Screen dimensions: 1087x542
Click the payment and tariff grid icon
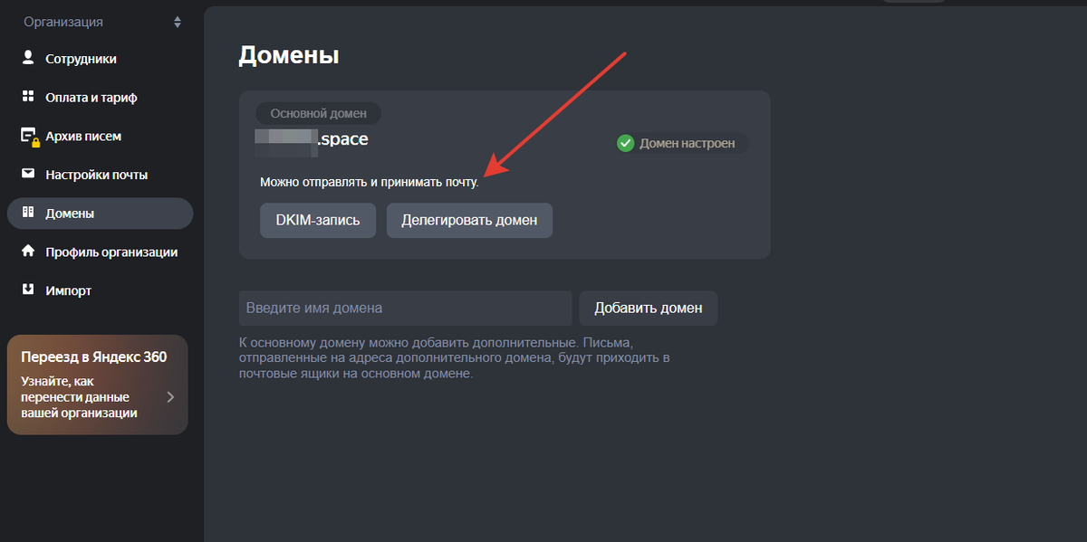(28, 97)
